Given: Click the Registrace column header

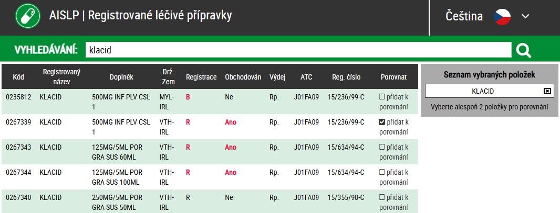Looking at the screenshot, I should click(x=201, y=77).
